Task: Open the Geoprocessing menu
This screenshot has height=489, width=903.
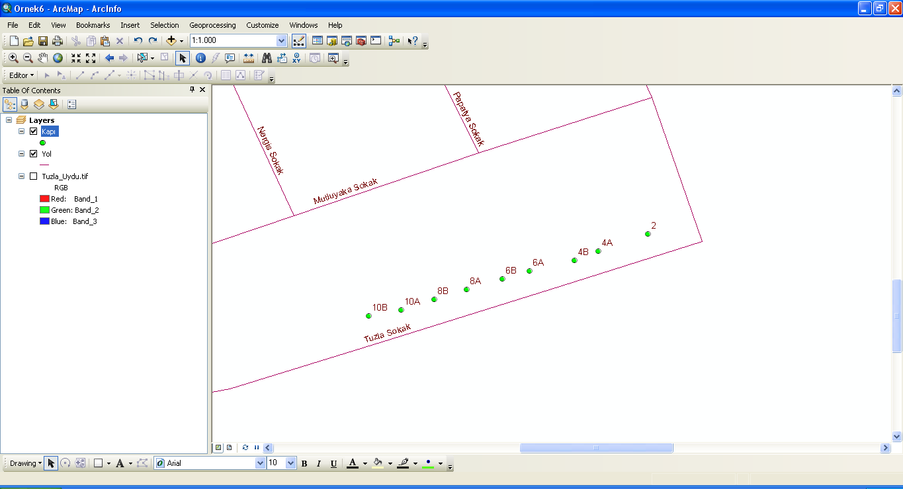Action: tap(212, 25)
